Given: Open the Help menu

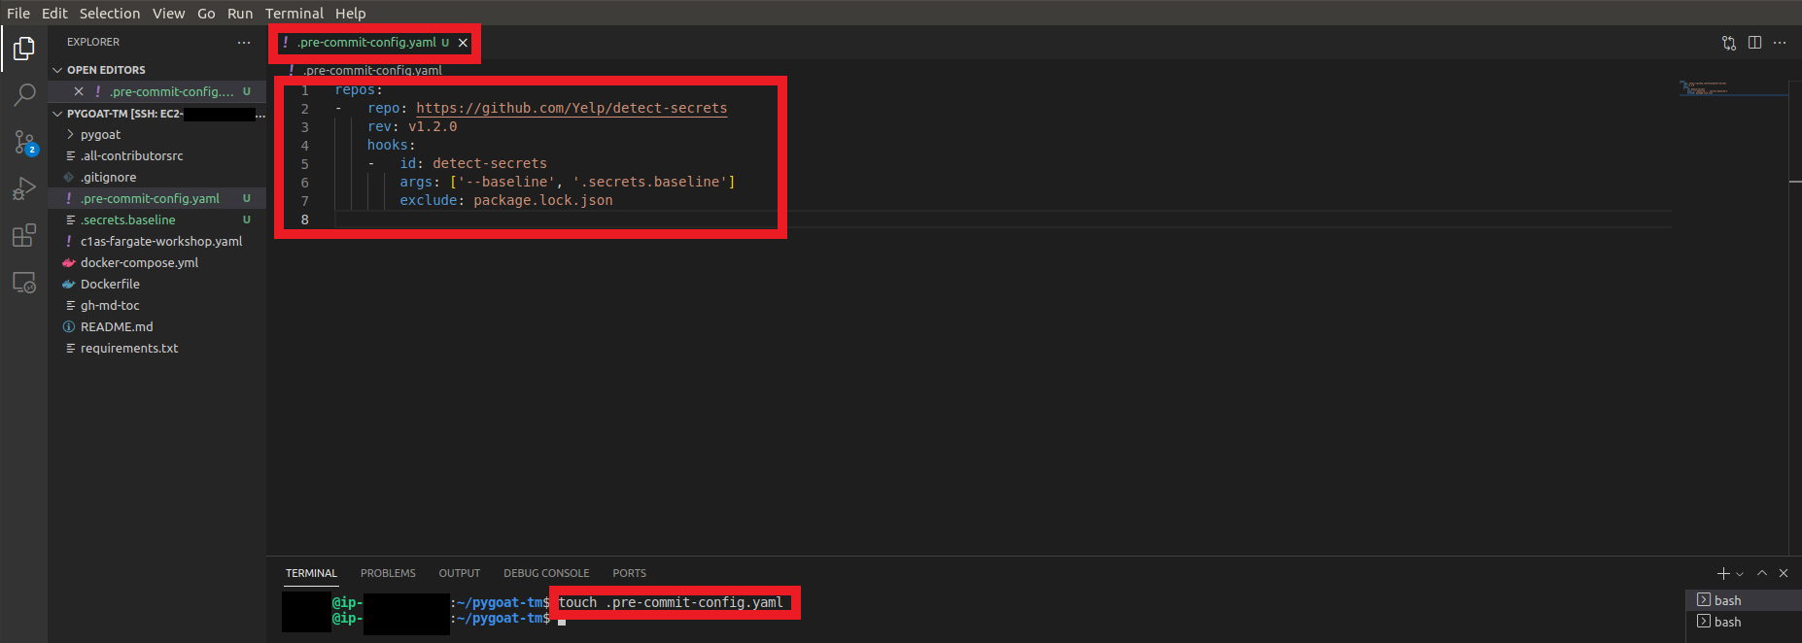Looking at the screenshot, I should pyautogui.click(x=351, y=13).
